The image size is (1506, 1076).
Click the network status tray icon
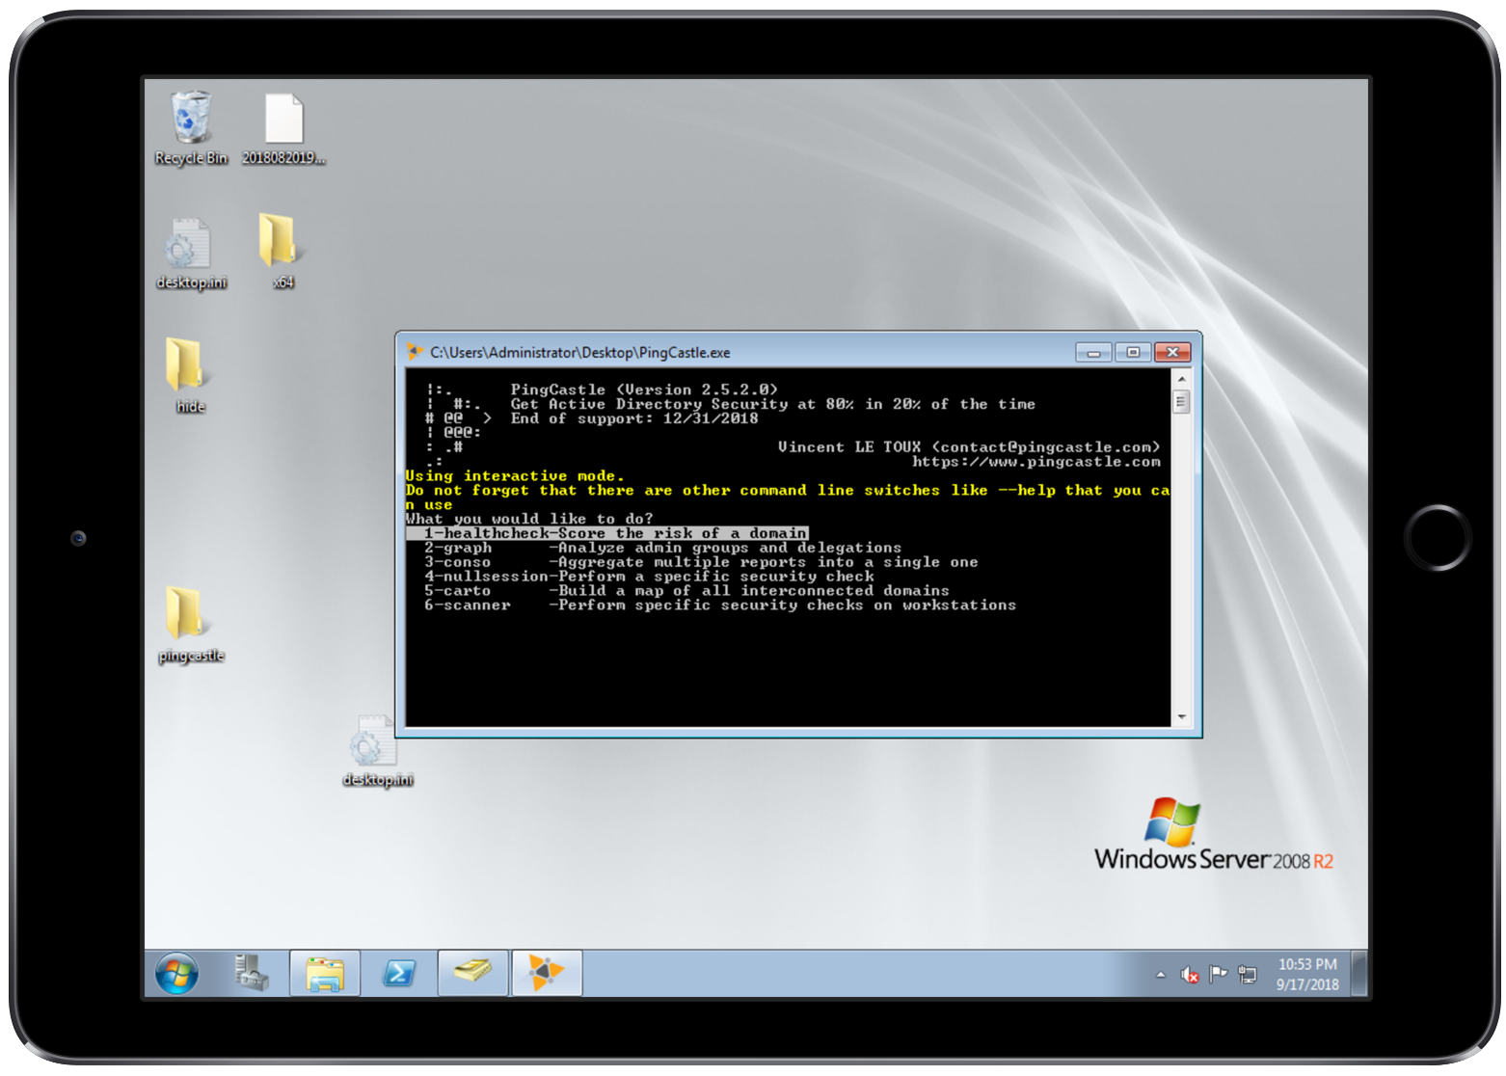1248,975
